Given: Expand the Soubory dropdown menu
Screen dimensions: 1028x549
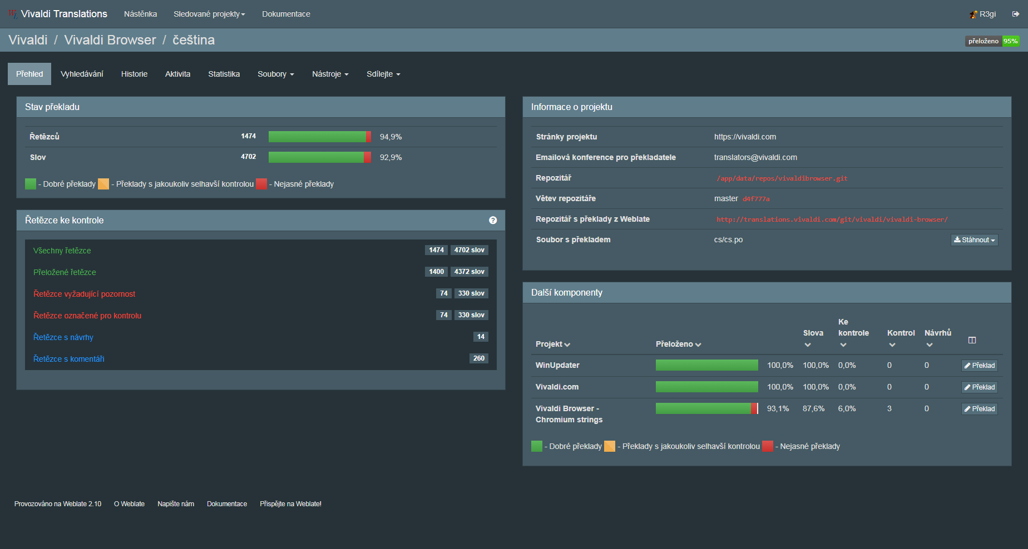Looking at the screenshot, I should click(275, 74).
